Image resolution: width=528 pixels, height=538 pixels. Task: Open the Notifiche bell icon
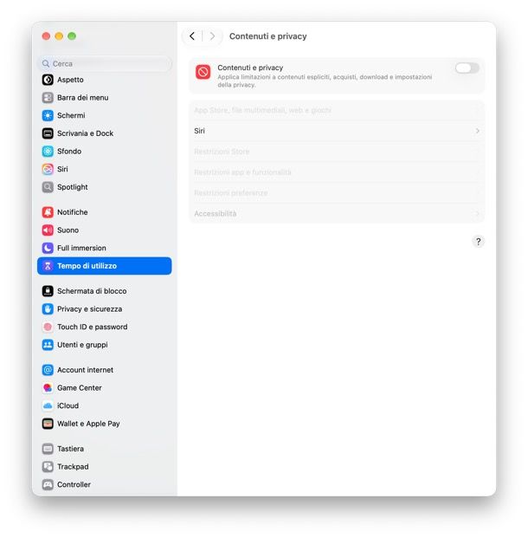pyautogui.click(x=48, y=212)
